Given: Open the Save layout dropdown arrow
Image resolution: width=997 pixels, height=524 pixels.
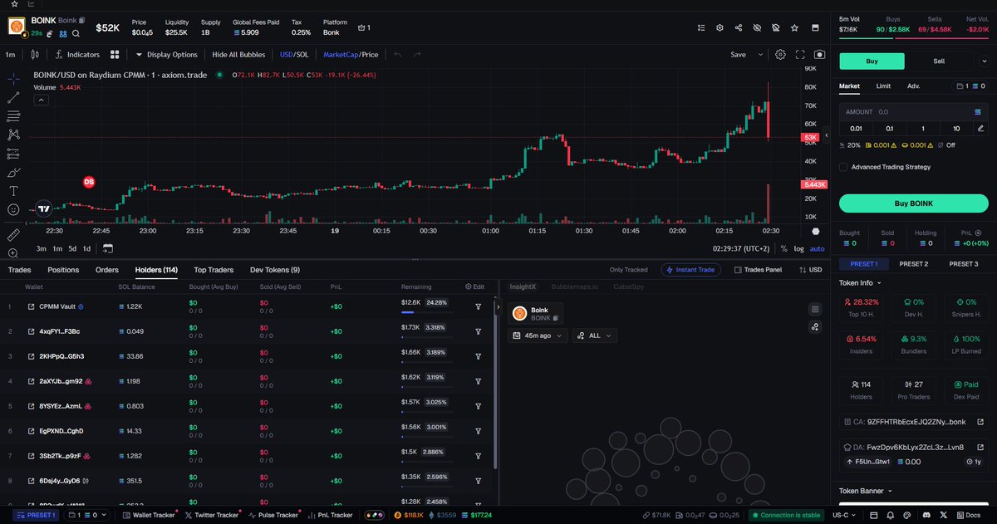Looking at the screenshot, I should 759,55.
